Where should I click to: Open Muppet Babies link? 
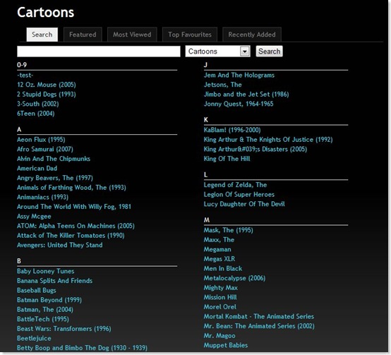(226, 346)
